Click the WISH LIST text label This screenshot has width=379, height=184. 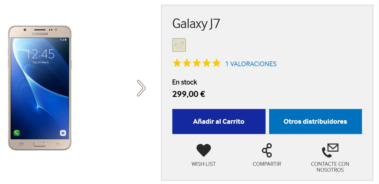tap(204, 164)
